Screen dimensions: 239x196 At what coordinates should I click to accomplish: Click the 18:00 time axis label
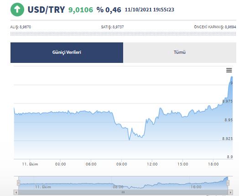213,164
